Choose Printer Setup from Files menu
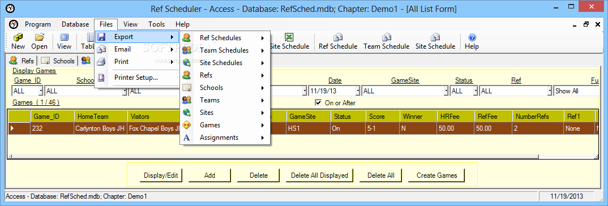Image resolution: width=608 pixels, height=206 pixels. (x=136, y=77)
